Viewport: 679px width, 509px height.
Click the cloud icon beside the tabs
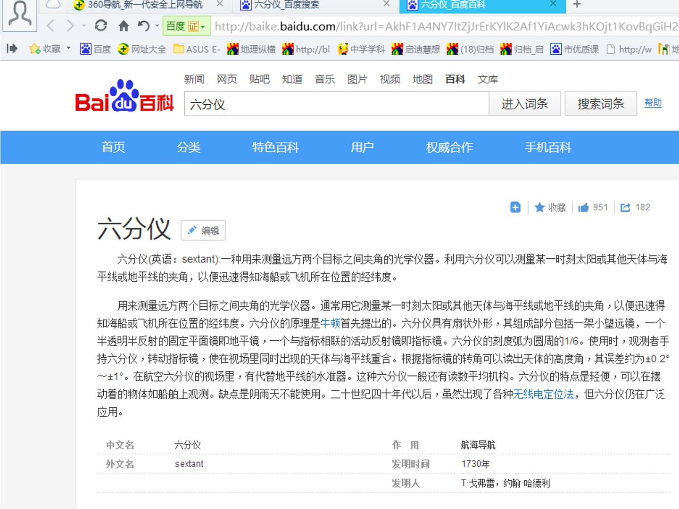coord(54,5)
